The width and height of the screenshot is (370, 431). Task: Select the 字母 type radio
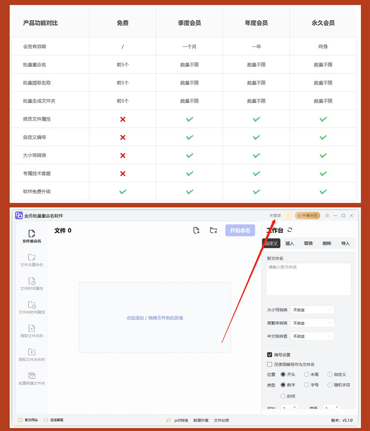click(x=306, y=385)
